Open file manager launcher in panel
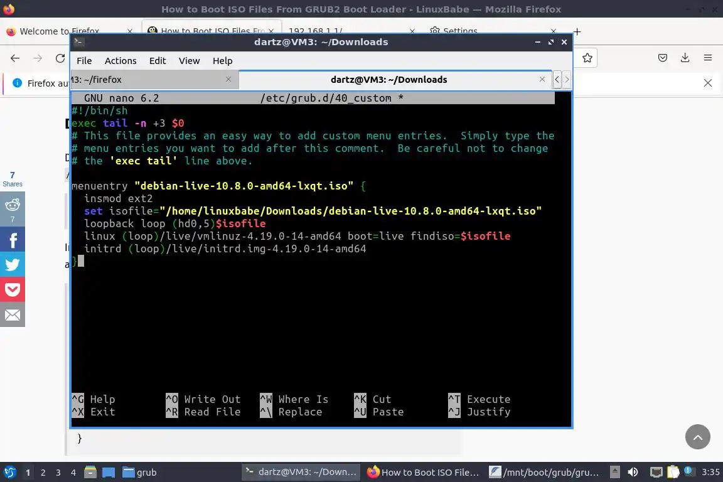 (90, 473)
